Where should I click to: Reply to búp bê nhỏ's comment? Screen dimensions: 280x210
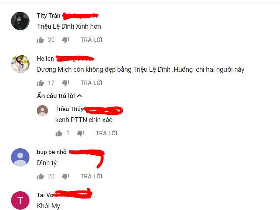[x=91, y=176]
